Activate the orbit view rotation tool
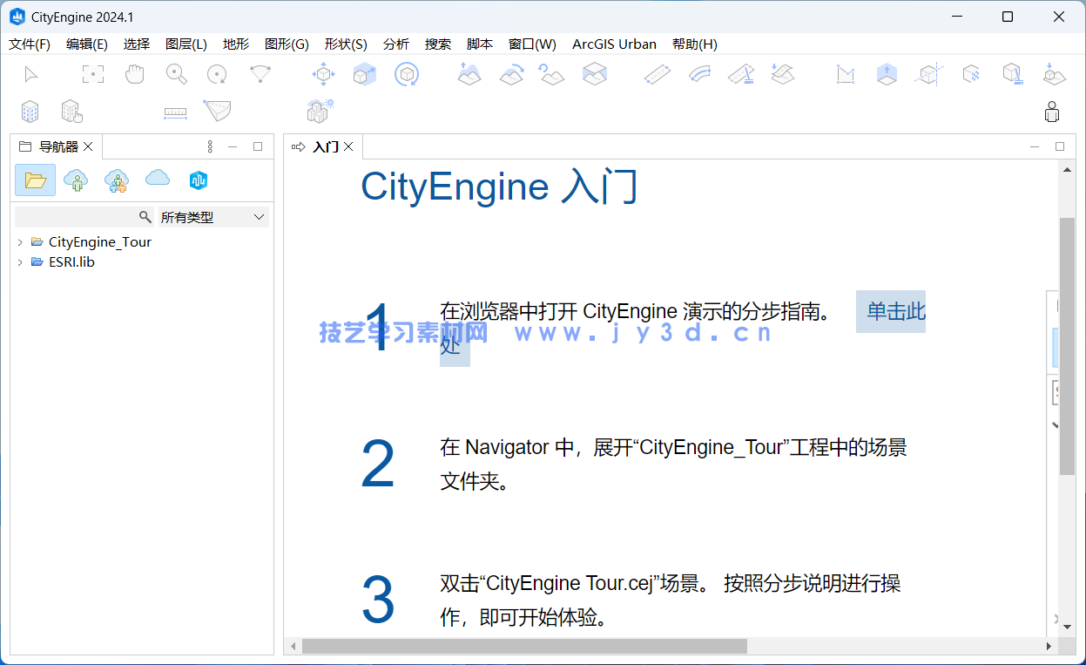 [218, 74]
